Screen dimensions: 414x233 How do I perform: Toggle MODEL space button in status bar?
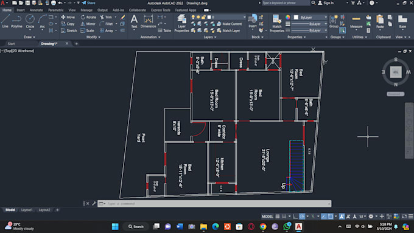[x=267, y=217]
